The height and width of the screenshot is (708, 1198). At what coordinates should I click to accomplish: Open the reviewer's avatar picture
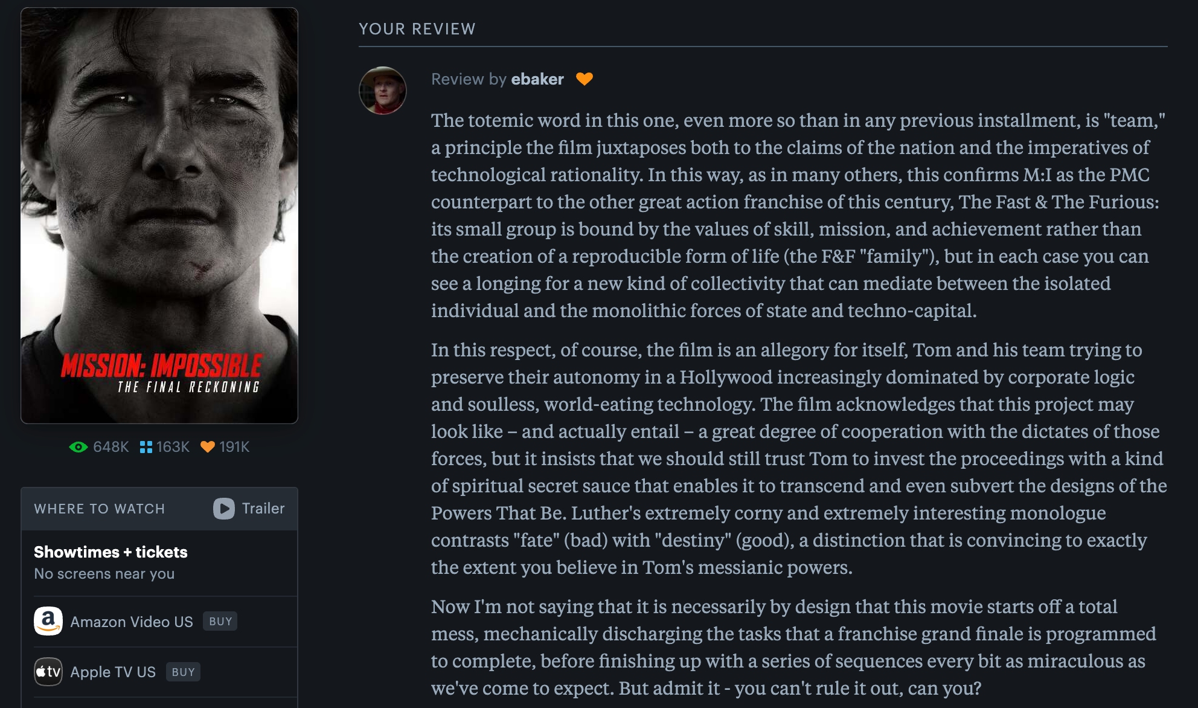pyautogui.click(x=383, y=91)
